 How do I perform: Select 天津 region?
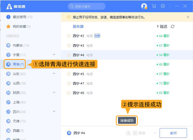(16, 121)
